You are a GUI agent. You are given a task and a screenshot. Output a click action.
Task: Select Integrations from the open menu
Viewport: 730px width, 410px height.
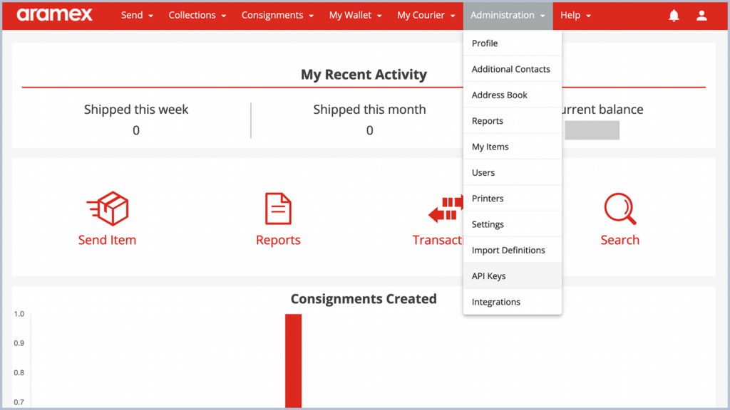point(495,301)
